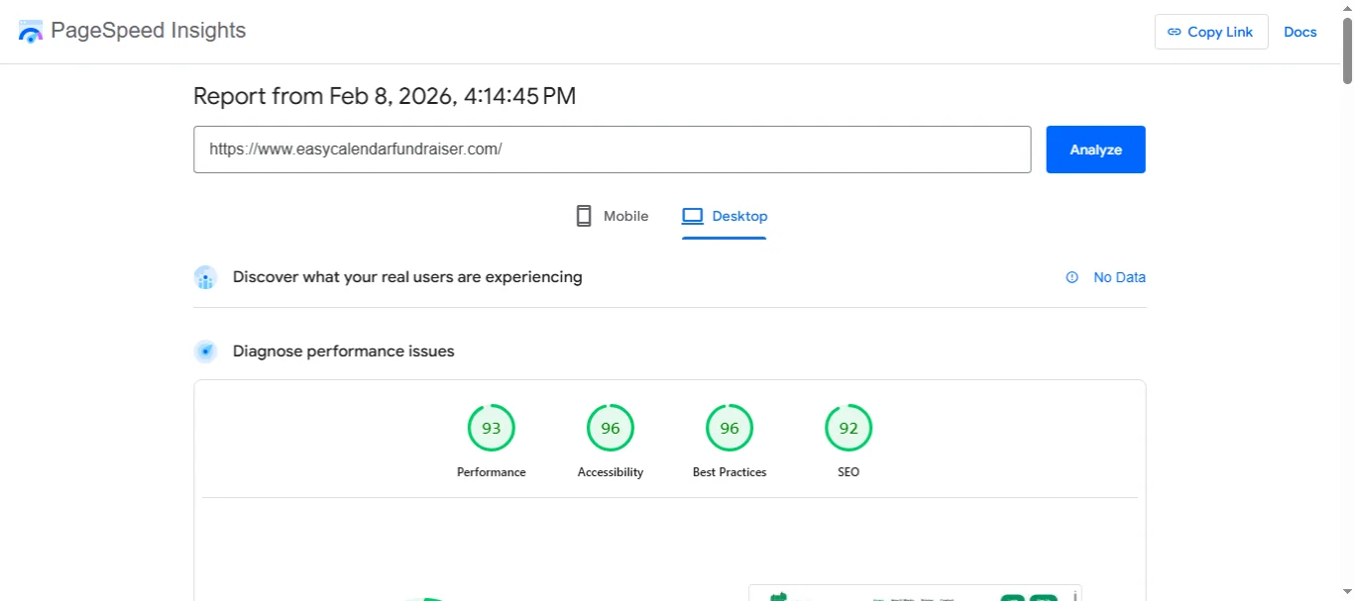Click the URL input field
Viewport: 1354px width, 601px height.
click(612, 150)
